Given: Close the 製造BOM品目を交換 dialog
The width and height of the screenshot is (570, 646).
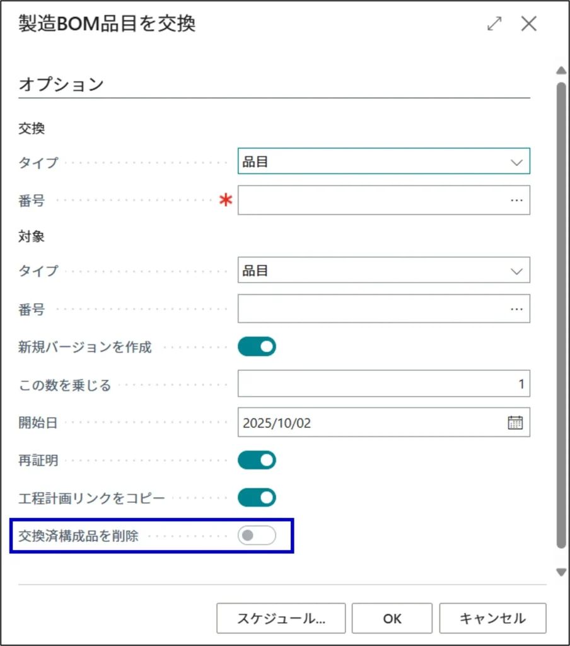Looking at the screenshot, I should click(x=528, y=24).
